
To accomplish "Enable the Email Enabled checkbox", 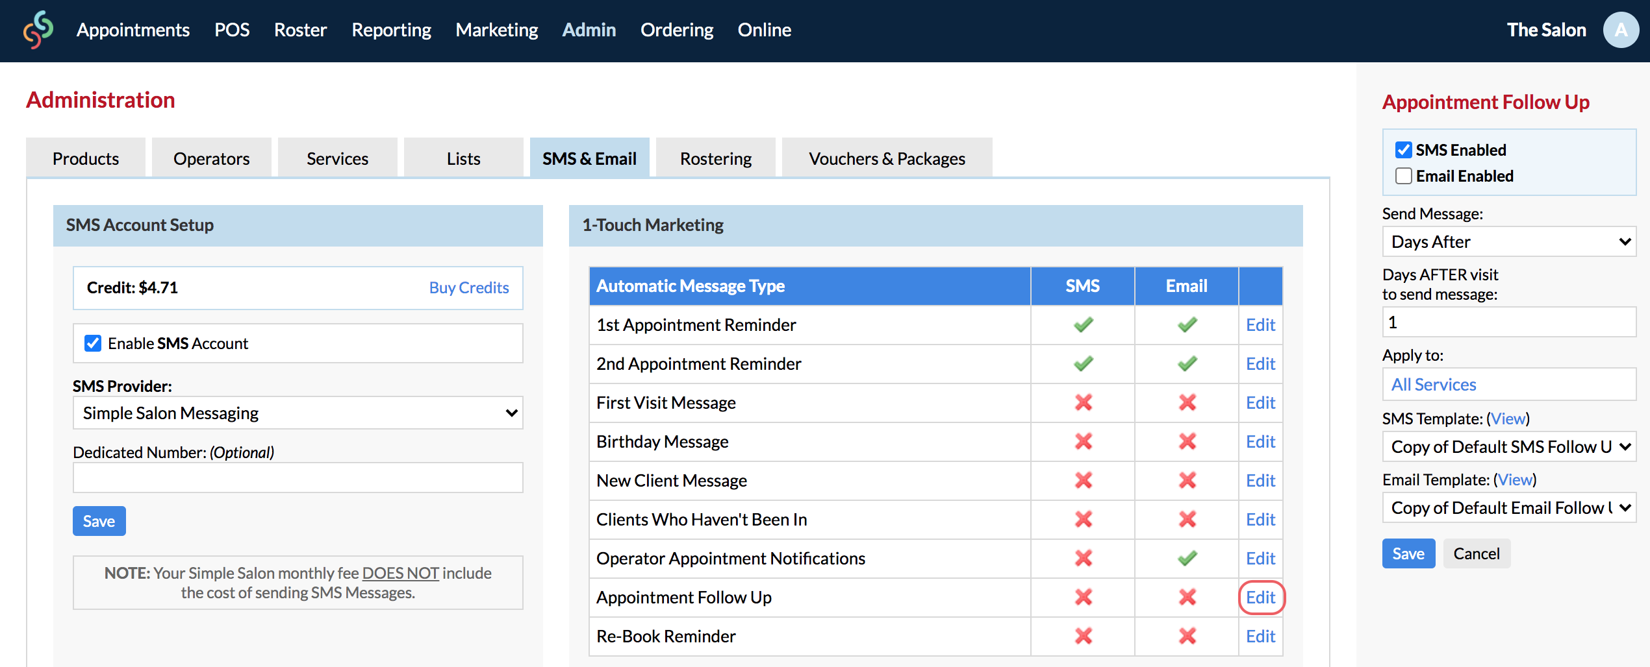I will click(x=1403, y=176).
